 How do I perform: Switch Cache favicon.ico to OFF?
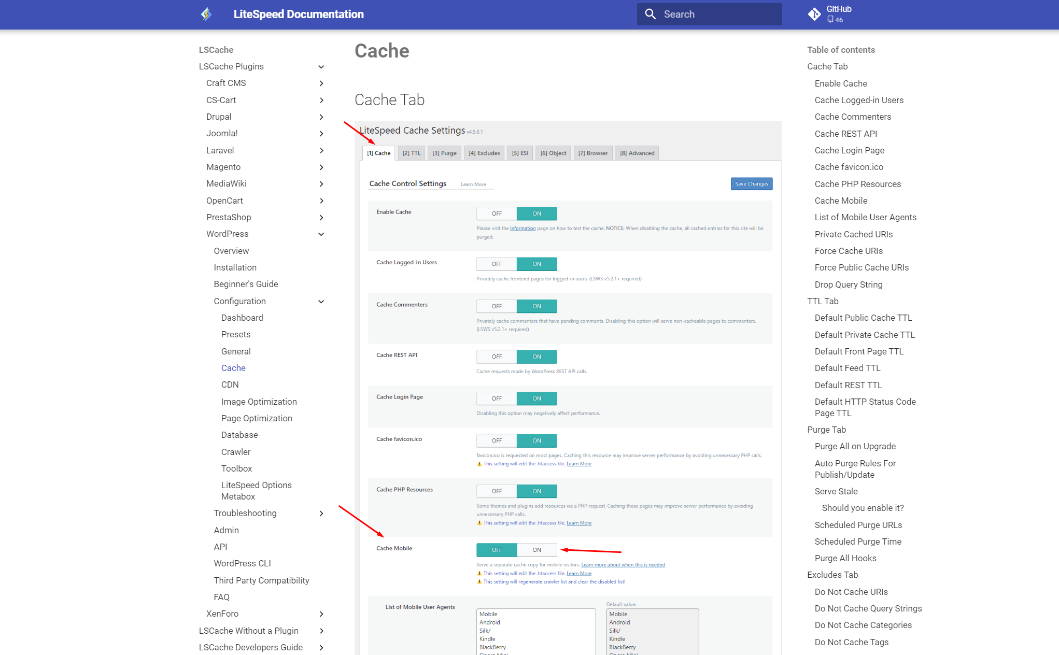[497, 440]
